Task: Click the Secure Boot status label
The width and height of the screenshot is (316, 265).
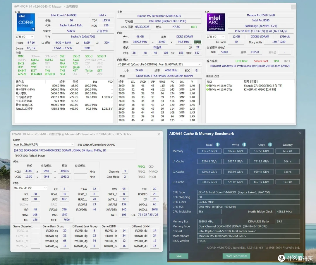Action: [261, 61]
